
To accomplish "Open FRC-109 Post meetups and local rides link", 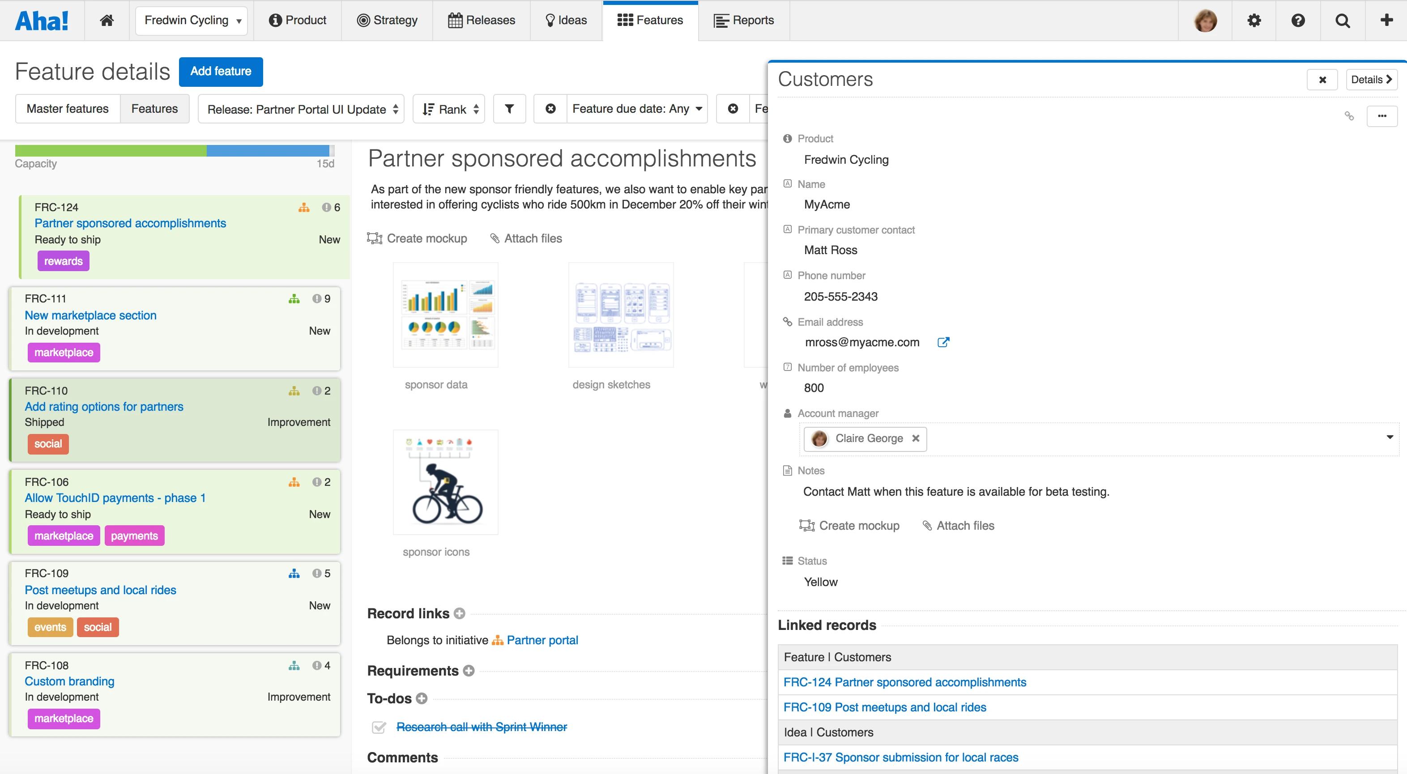I will pyautogui.click(x=884, y=707).
